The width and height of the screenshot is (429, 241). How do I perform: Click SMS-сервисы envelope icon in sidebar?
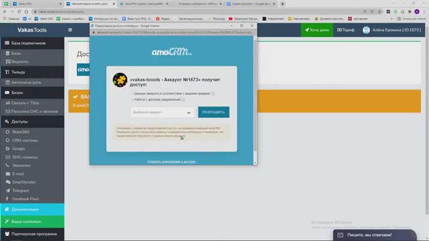coord(7,157)
